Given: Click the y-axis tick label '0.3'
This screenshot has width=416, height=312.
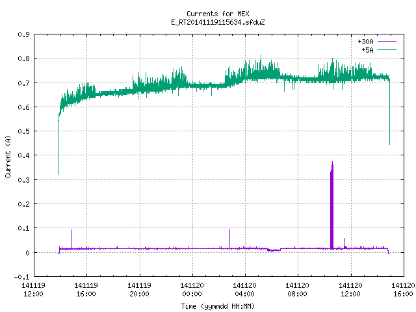Looking at the screenshot, I should point(23,180).
